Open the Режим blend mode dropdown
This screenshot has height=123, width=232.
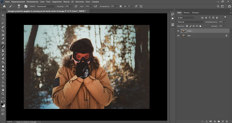pyautogui.click(x=46, y=6)
